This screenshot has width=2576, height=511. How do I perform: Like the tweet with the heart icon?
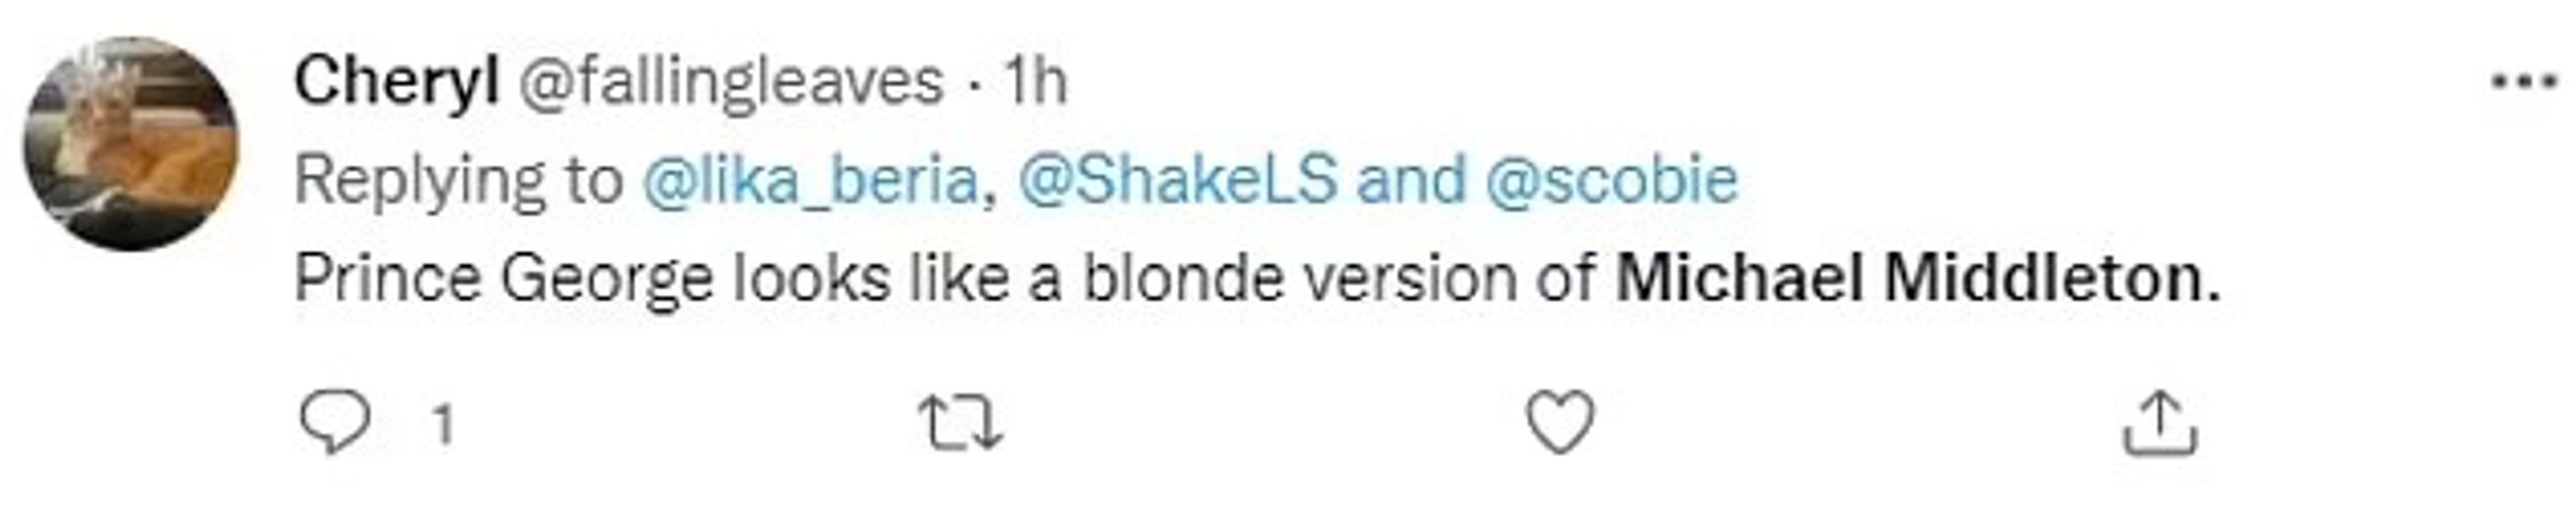pyautogui.click(x=1560, y=424)
